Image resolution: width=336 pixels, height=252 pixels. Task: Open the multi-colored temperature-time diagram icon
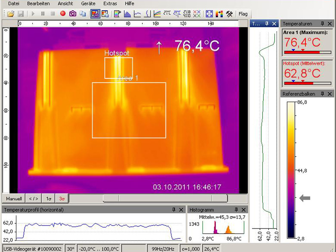157,14
